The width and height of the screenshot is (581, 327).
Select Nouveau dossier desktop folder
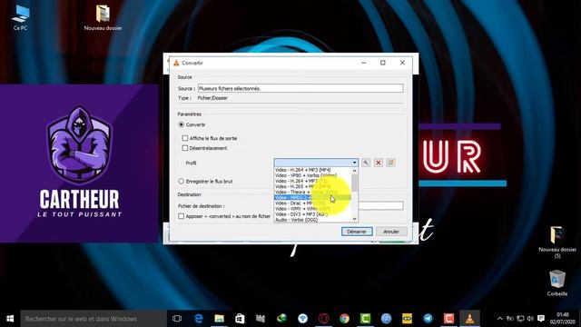103,17
